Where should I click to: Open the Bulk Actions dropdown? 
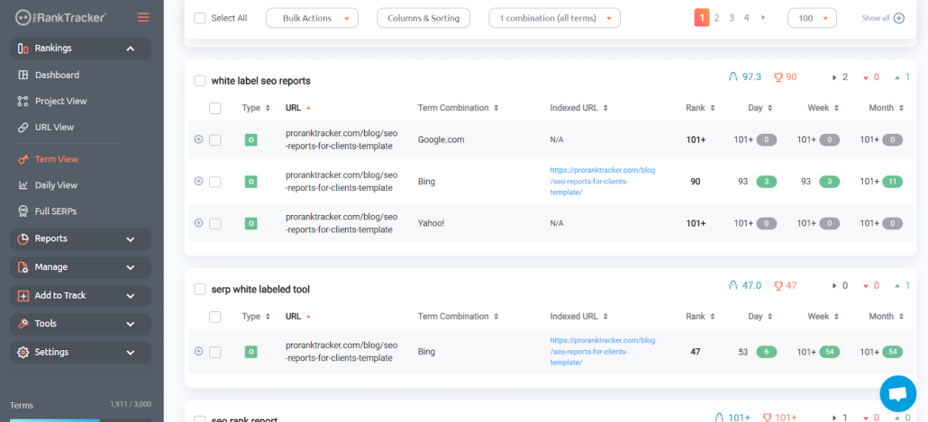pos(312,18)
